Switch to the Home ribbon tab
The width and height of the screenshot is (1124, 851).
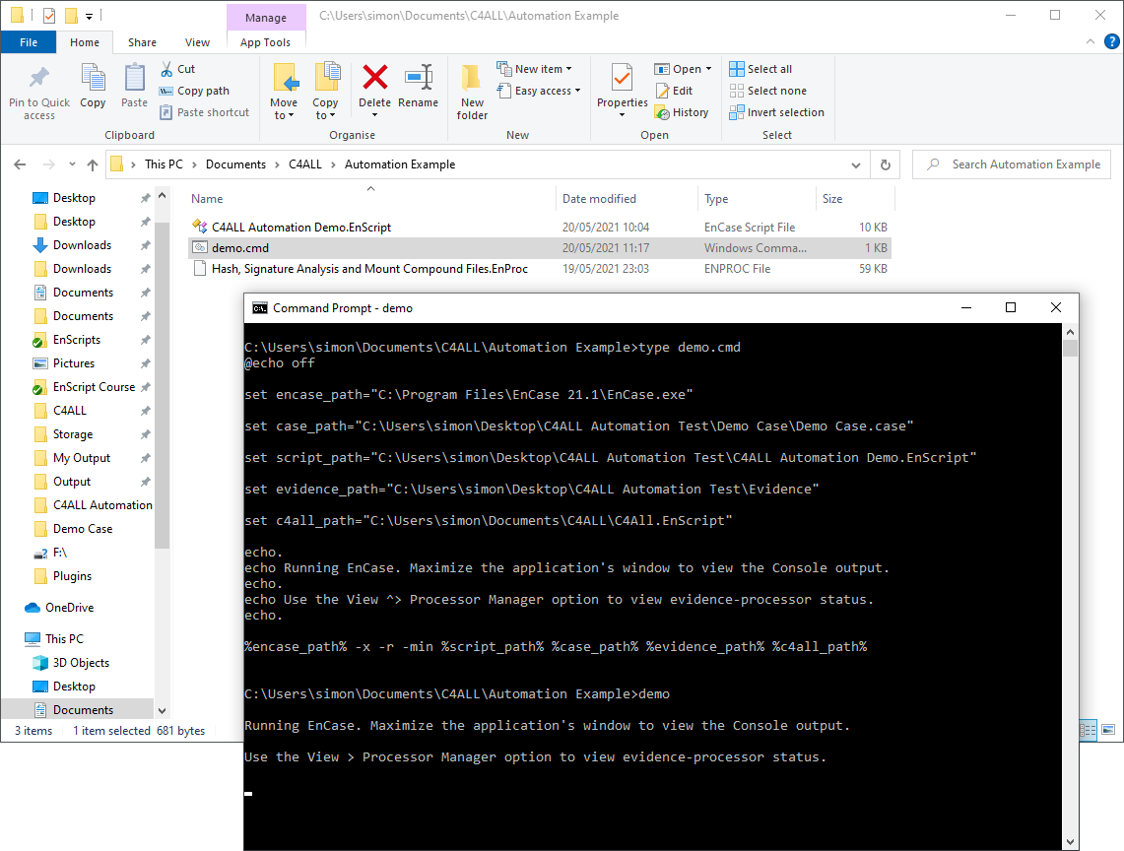click(x=85, y=42)
